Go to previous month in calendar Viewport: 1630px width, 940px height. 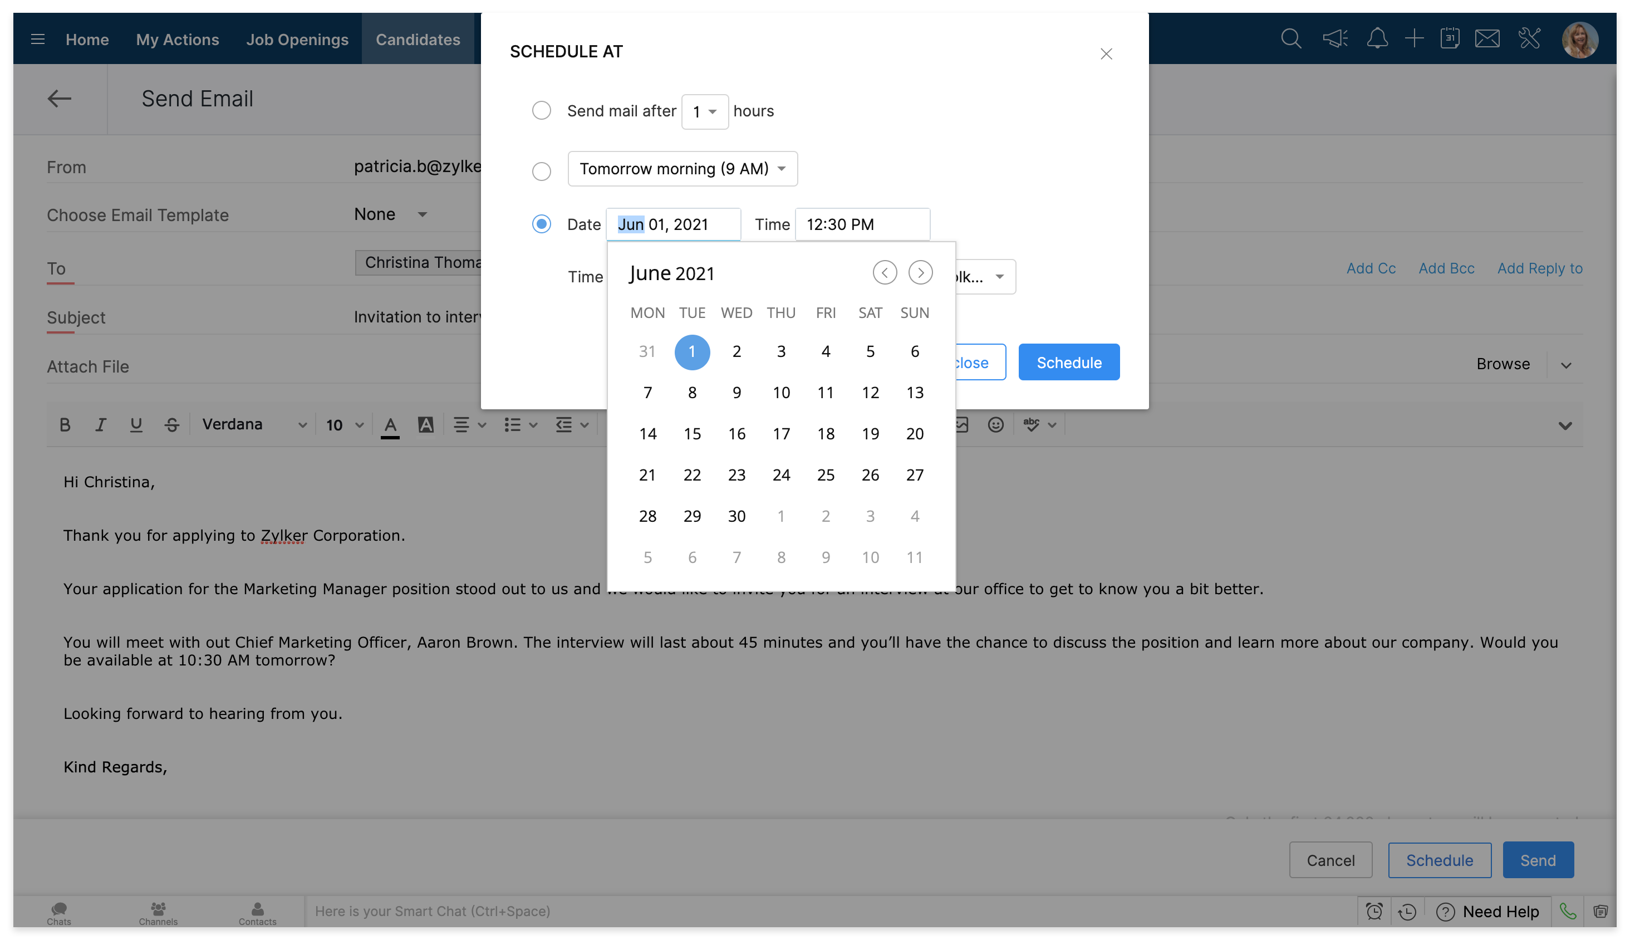click(x=885, y=272)
